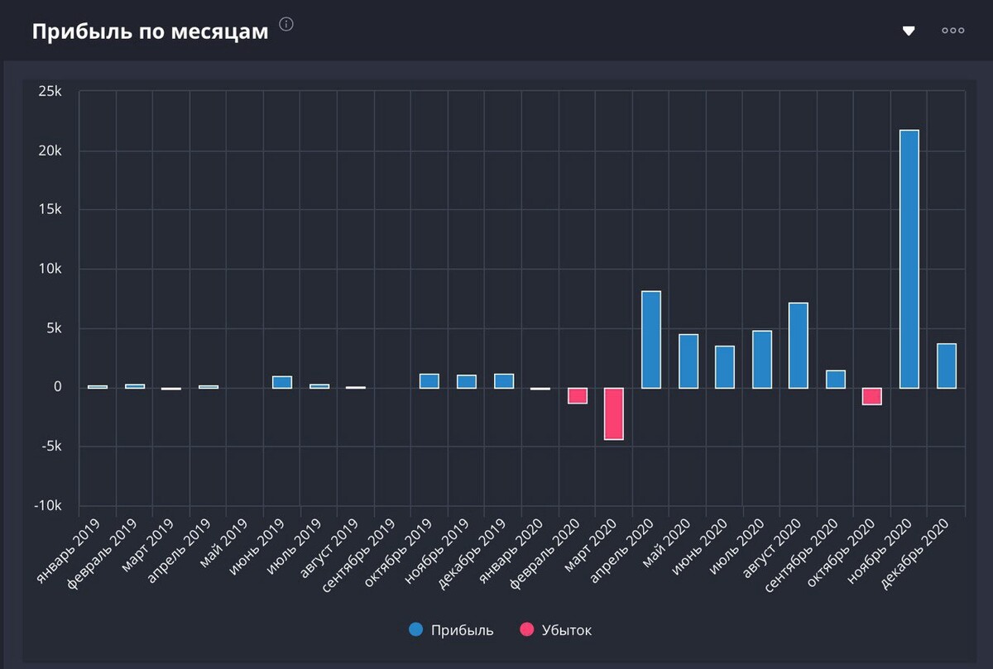Viewport: 993px width, 669px height.
Task: Select the blue bar for апрель 2020
Action: click(651, 340)
